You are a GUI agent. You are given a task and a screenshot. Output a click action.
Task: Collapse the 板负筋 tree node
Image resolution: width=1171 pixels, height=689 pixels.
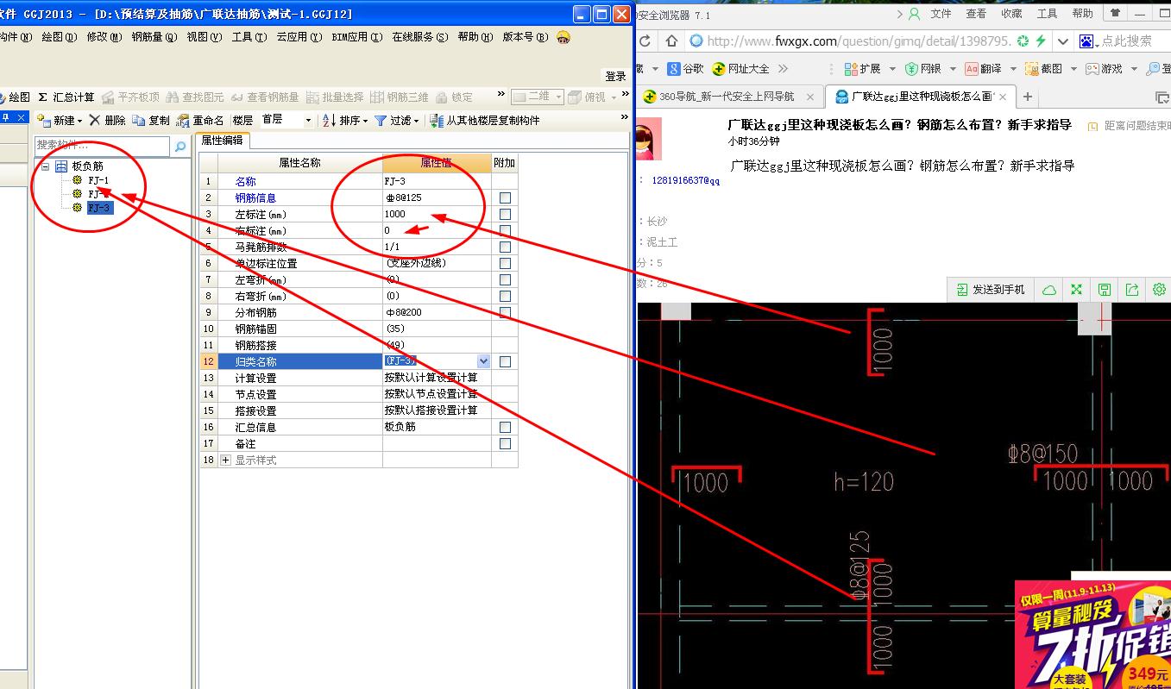click(x=46, y=166)
